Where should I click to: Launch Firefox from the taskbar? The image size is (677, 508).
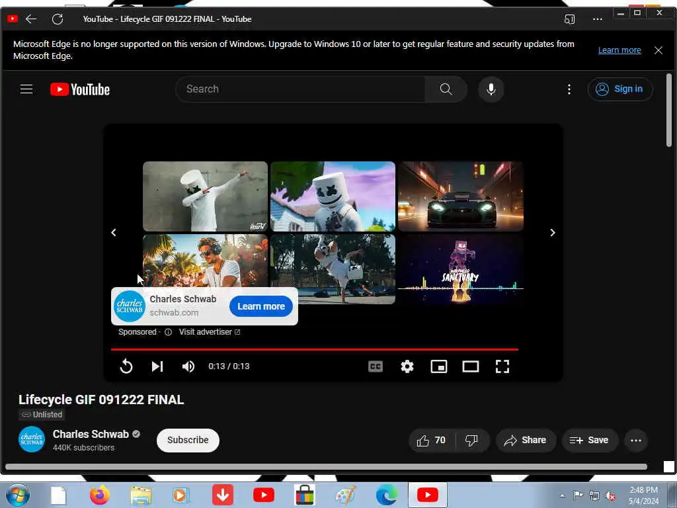coord(99,495)
